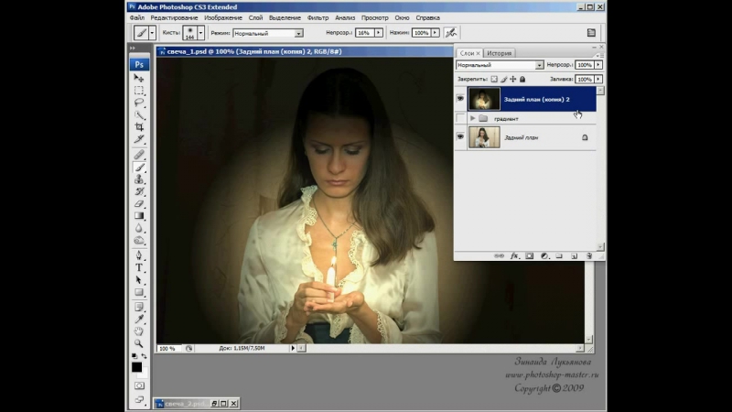This screenshot has width=732, height=412.
Task: Select the Hand tool
Action: (139, 331)
